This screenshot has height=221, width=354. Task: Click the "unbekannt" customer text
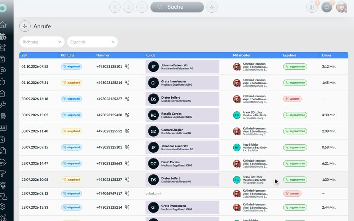153,193
